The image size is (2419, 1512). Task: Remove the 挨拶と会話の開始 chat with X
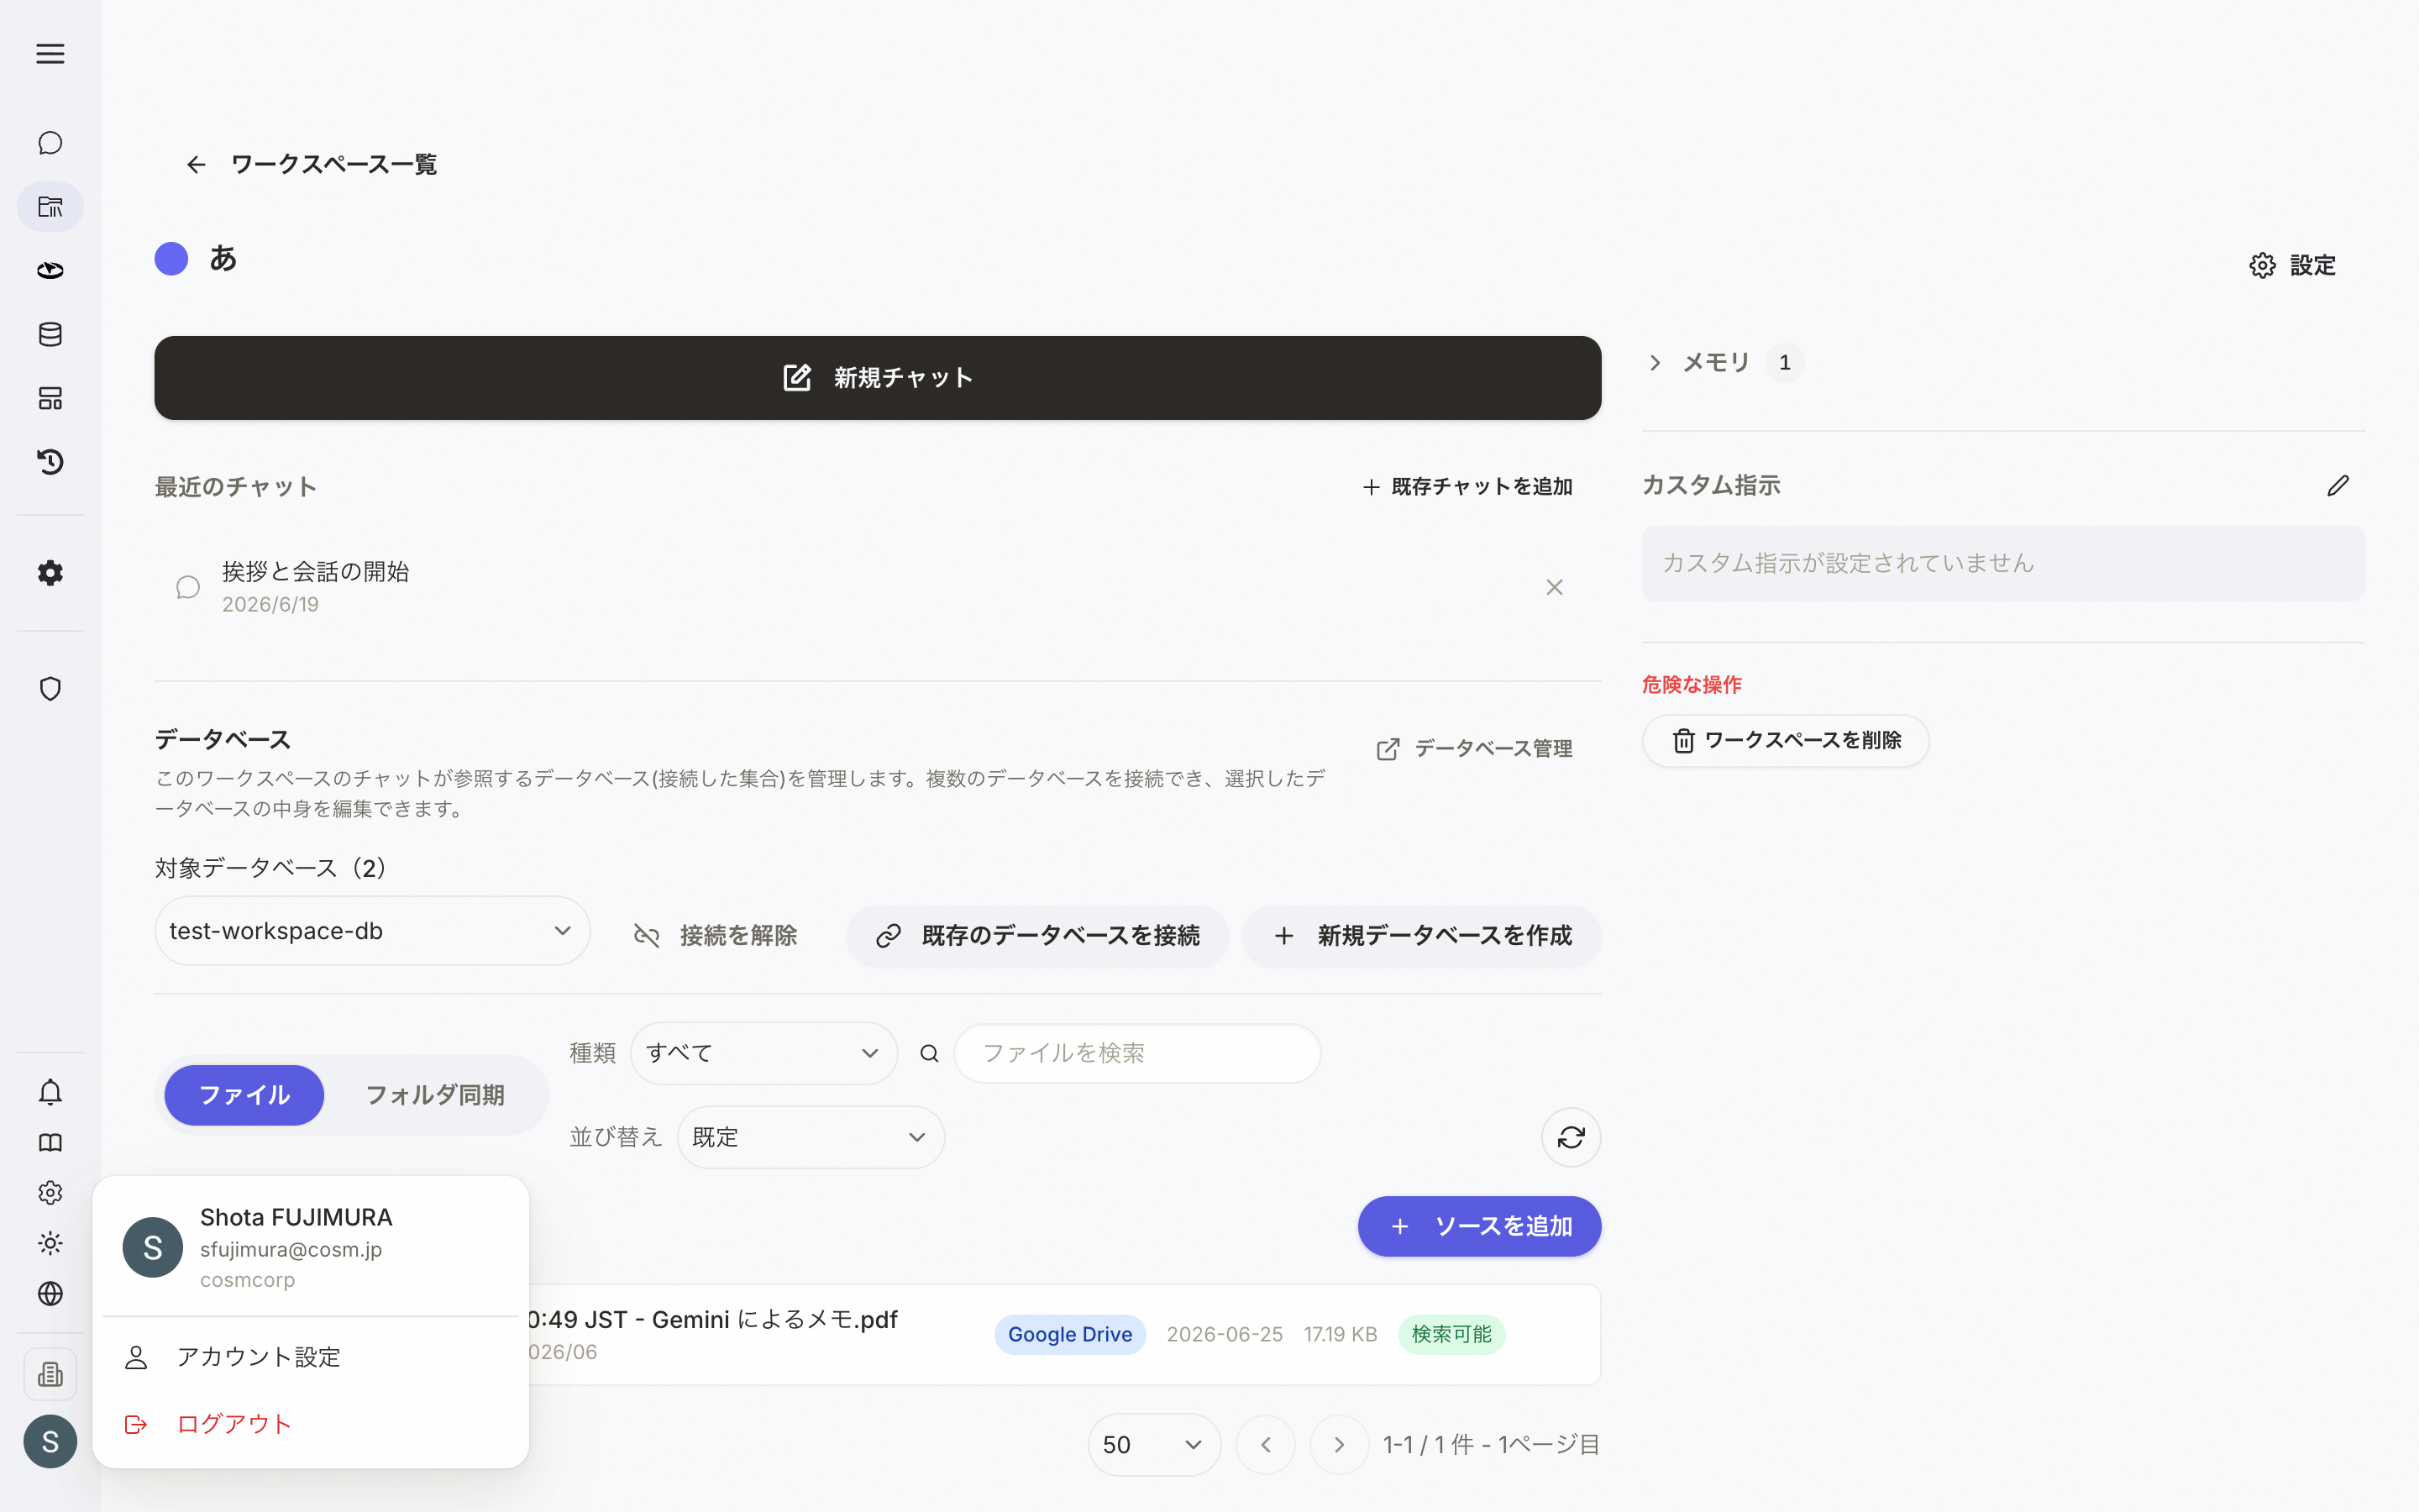[x=1555, y=587]
